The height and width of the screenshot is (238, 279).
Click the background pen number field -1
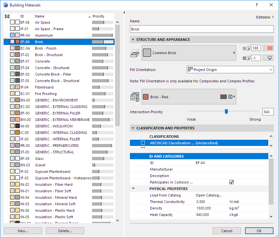[x=256, y=58]
